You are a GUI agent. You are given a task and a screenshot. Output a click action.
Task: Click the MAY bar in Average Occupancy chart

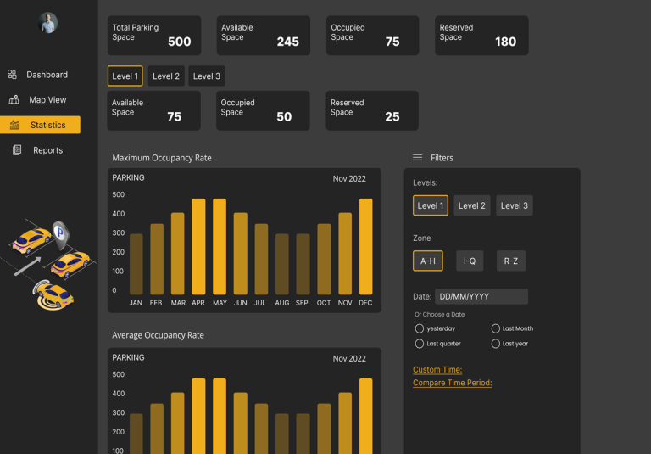(220, 416)
